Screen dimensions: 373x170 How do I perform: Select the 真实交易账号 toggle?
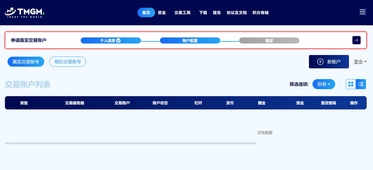tap(26, 62)
